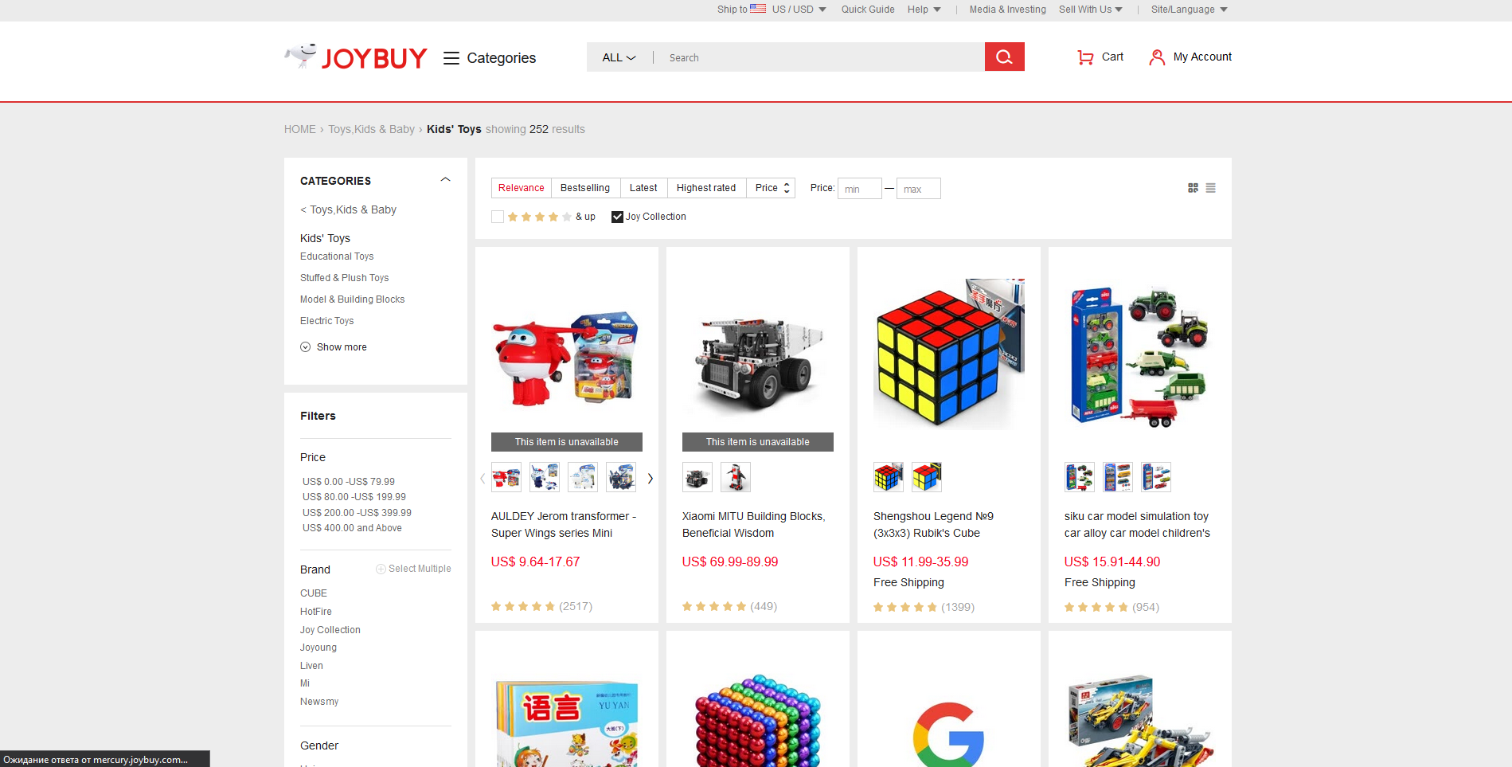Click the min price input field
Screen dimensions: 1512x767
click(x=860, y=189)
